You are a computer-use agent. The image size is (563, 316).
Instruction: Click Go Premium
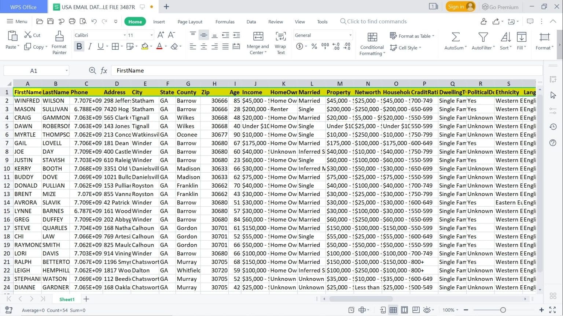coord(500,7)
